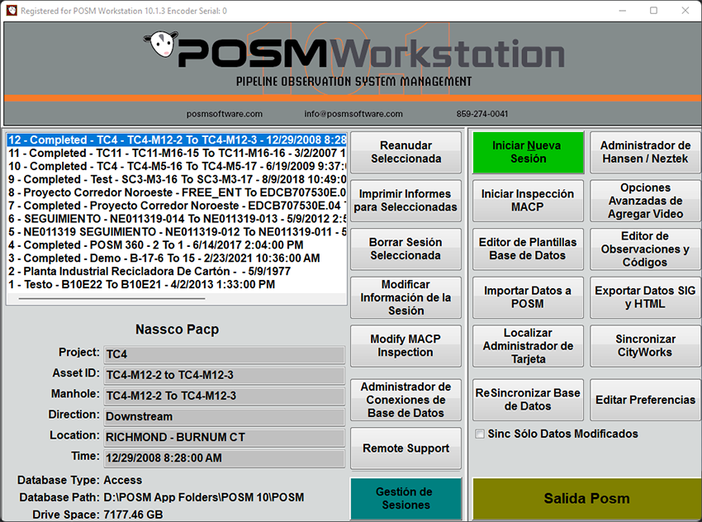Select session 2 Planta Industrial Recicladora
The image size is (702, 522).
click(177, 271)
